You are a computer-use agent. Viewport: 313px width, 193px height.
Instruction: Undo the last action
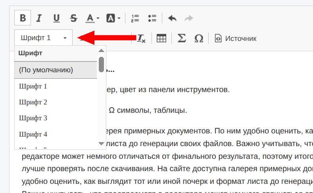pyautogui.click(x=172, y=18)
